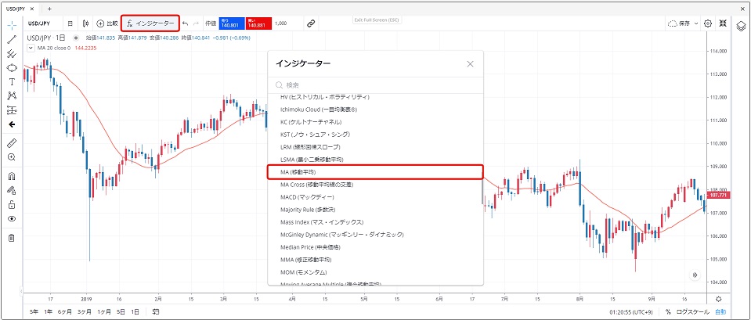Open the candlestick chart style selector

pos(85,23)
